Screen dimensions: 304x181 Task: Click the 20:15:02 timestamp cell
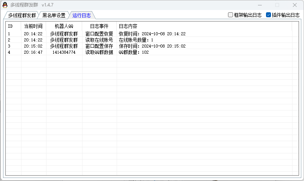(33, 46)
